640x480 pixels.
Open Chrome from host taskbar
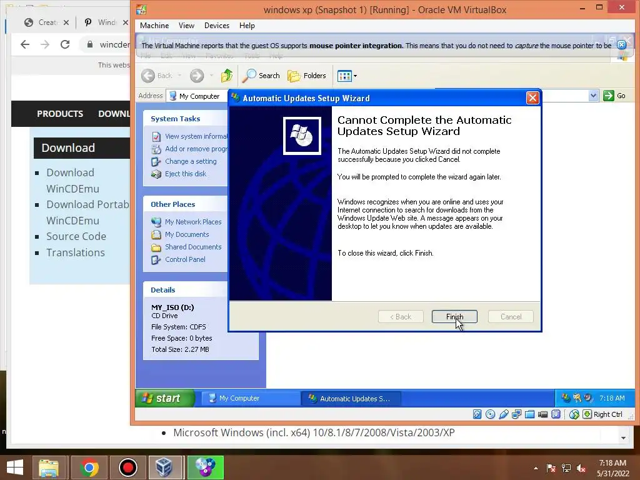(x=89, y=467)
